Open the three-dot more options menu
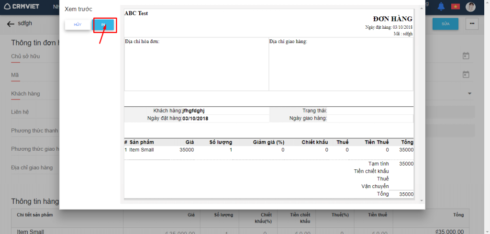Viewport: 490px width, 234px height. click(x=472, y=23)
